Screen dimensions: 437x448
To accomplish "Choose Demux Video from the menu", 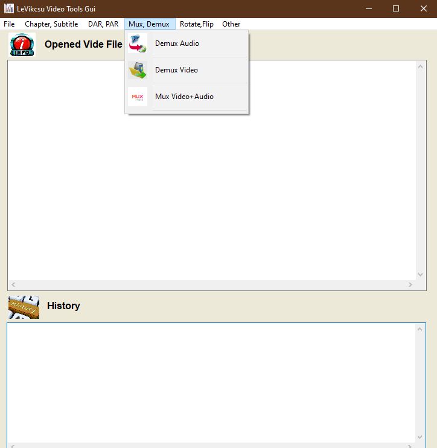I will coord(187,70).
